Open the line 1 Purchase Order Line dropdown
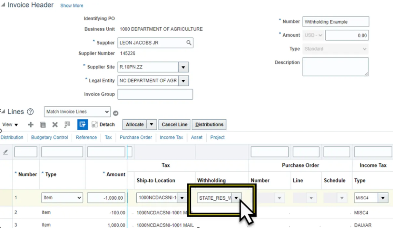 (x=311, y=198)
